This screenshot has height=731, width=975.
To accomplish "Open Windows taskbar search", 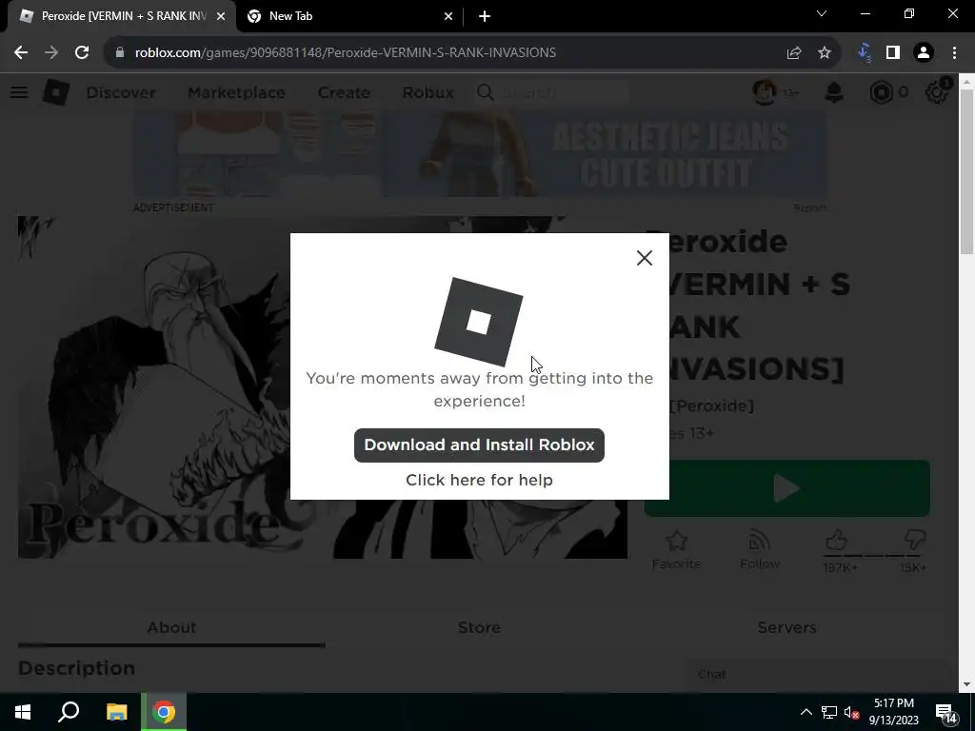I will coord(69,712).
